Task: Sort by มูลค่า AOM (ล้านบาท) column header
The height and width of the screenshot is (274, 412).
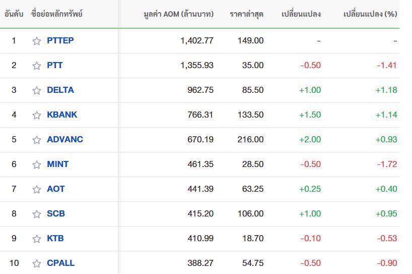Action: pyautogui.click(x=179, y=14)
